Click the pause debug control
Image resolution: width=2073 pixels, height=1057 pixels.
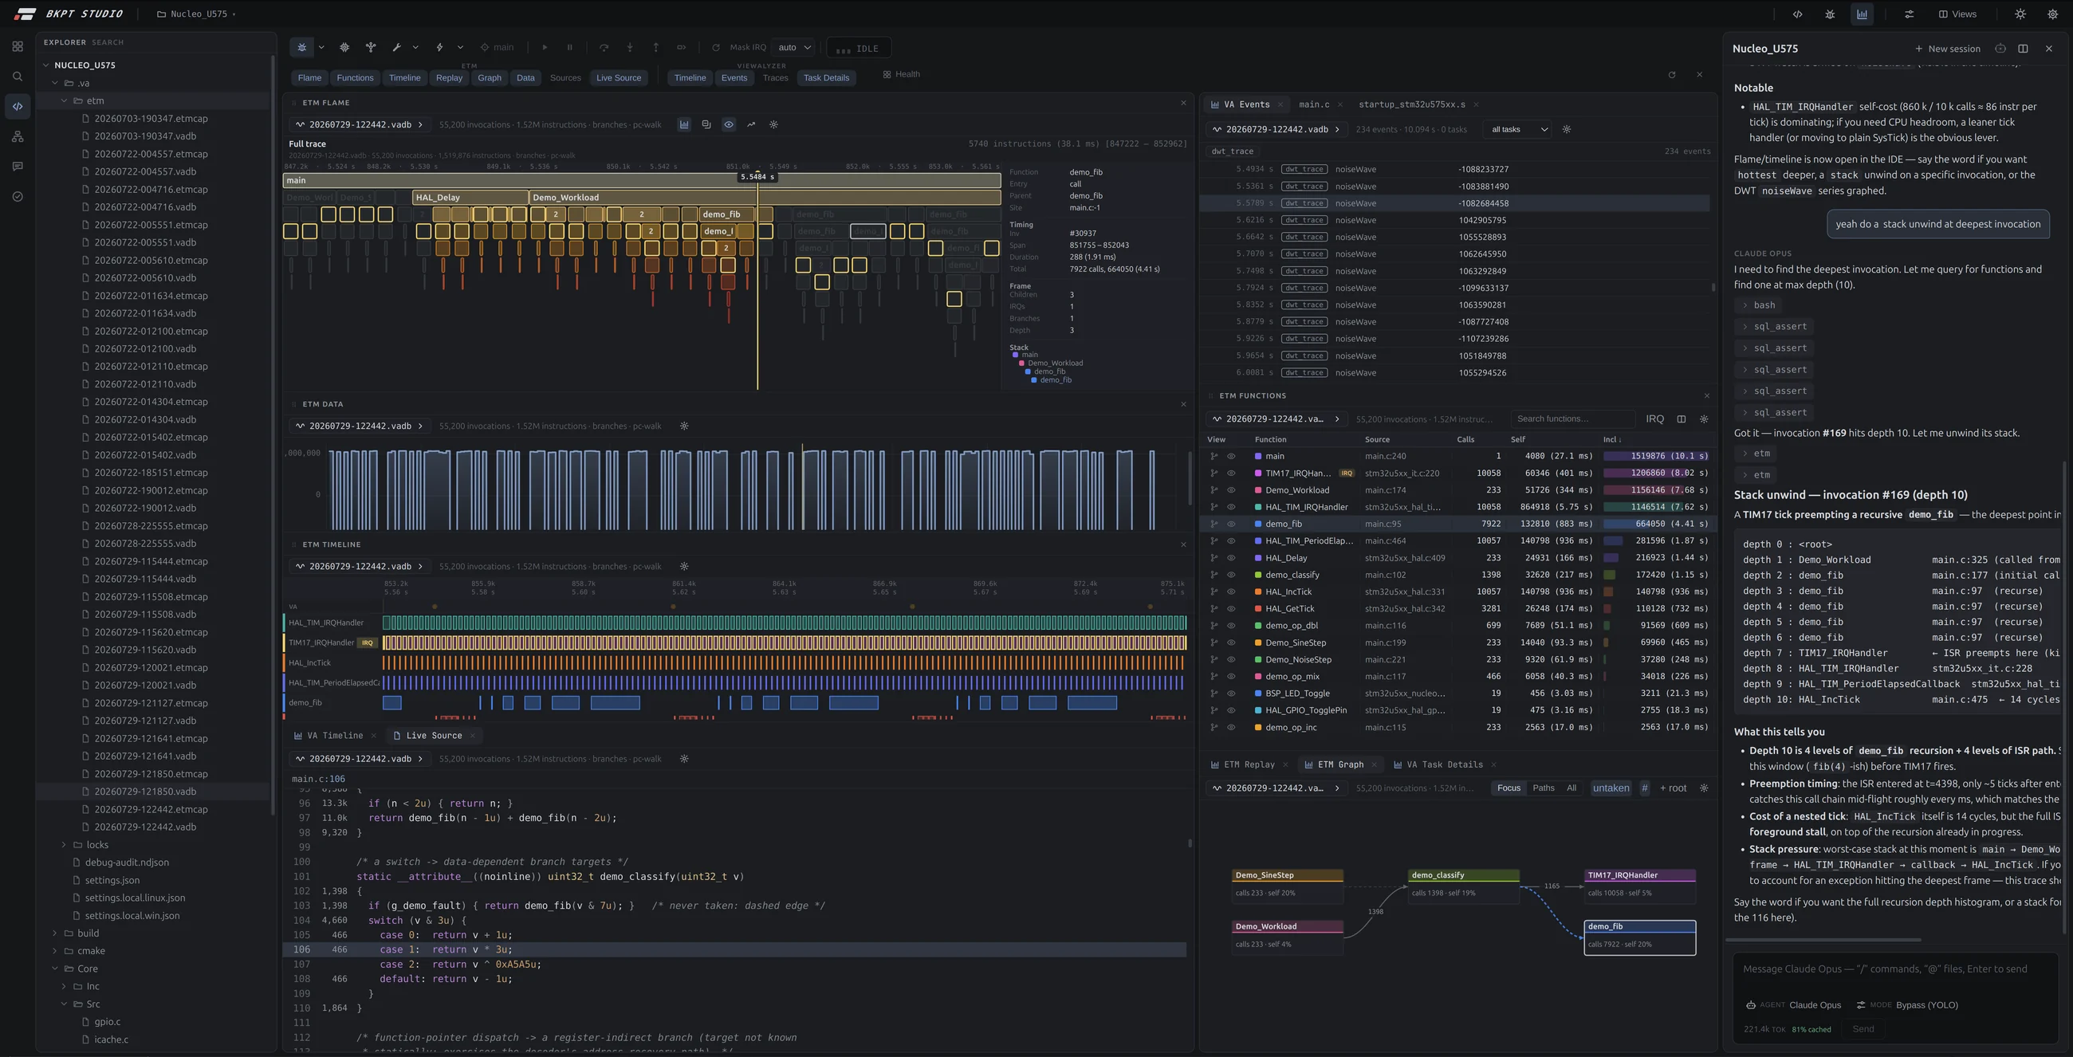point(570,48)
